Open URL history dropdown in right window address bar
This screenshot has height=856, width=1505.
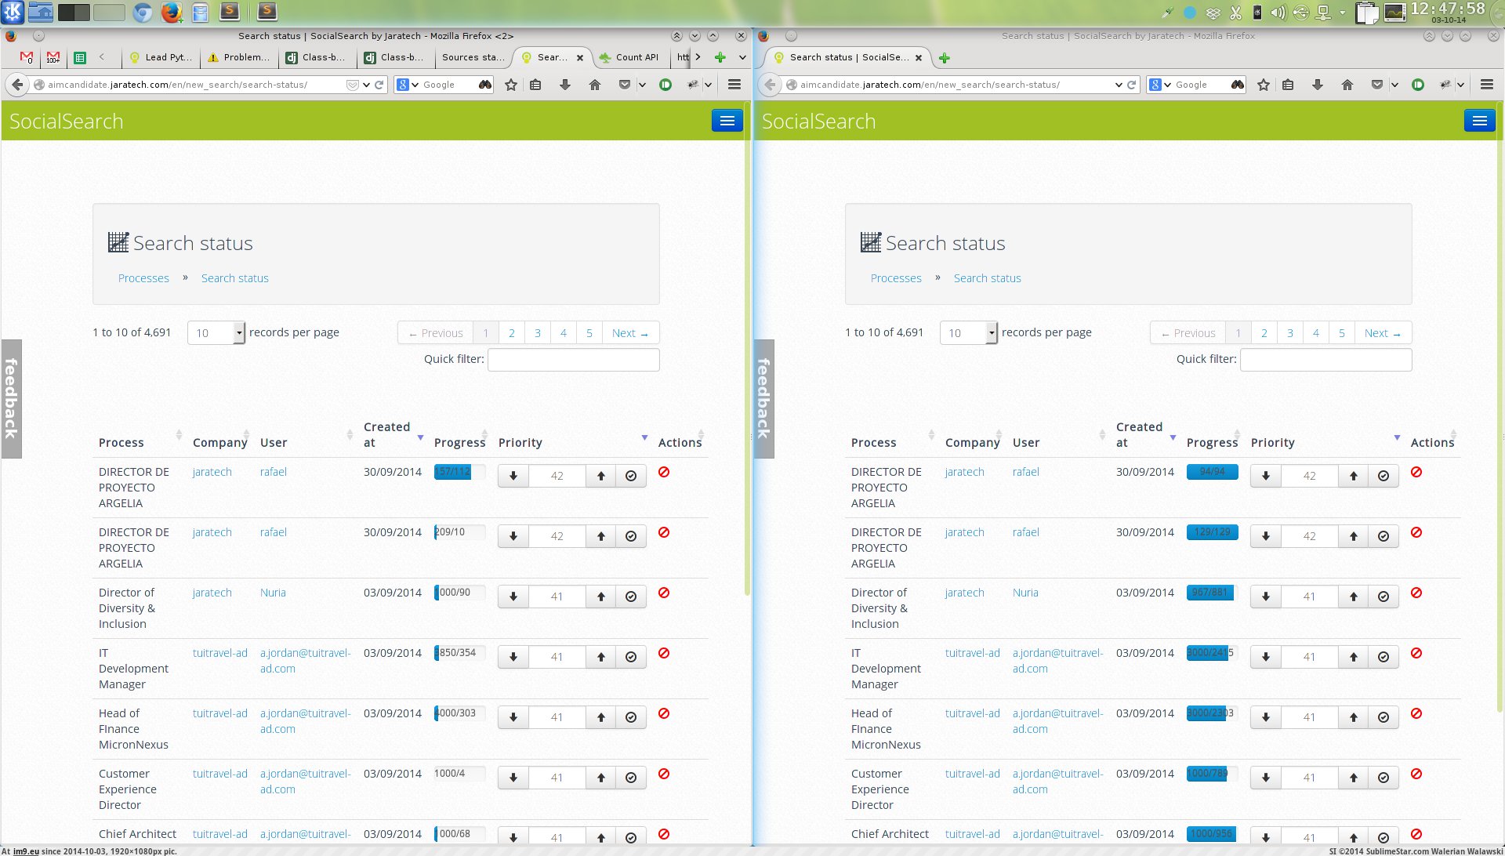coord(1119,85)
